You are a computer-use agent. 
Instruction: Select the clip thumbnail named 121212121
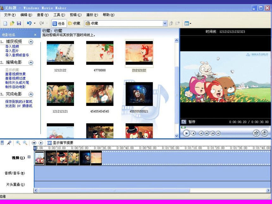coord(60,94)
